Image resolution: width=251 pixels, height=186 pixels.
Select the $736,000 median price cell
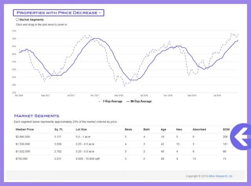22,159
